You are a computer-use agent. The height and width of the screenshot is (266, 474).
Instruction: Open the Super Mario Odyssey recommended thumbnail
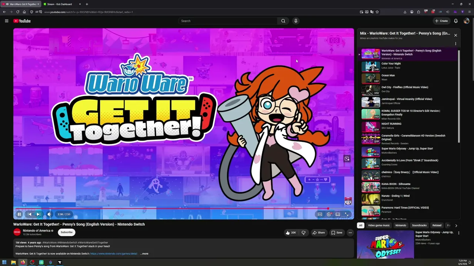[x=385, y=245]
